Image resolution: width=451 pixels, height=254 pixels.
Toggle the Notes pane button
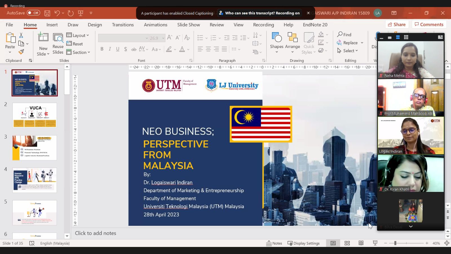tap(274, 243)
